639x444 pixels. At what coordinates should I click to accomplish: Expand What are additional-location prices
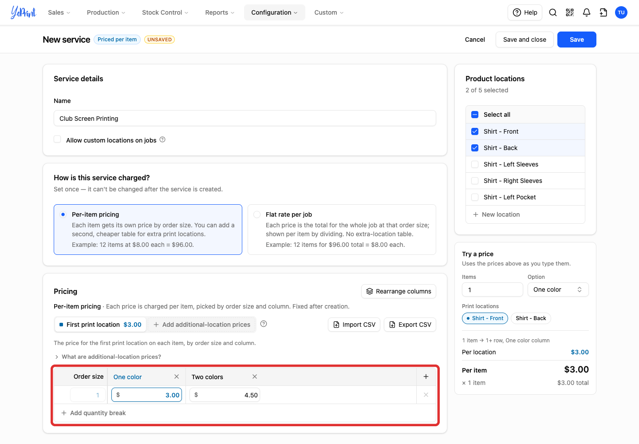107,357
